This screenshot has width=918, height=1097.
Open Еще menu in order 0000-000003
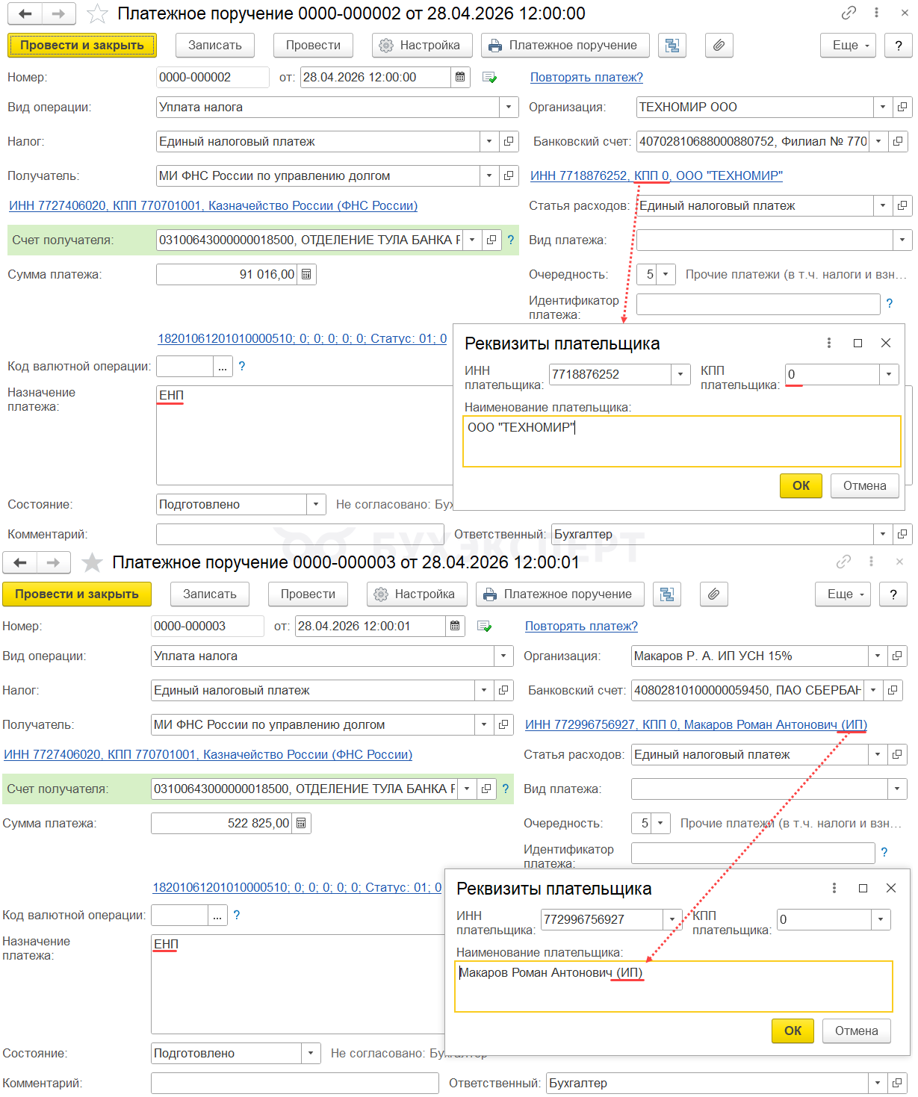point(843,594)
